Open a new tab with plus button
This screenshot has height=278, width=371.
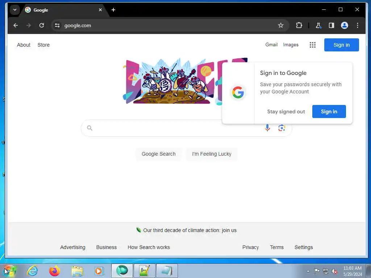click(113, 10)
